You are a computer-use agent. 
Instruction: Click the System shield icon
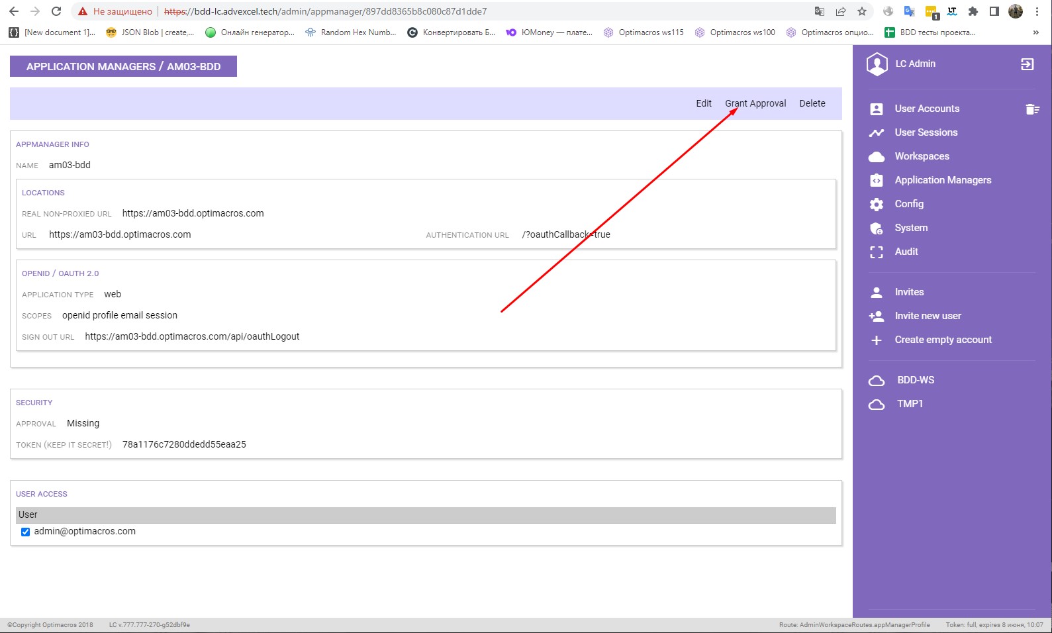click(877, 228)
